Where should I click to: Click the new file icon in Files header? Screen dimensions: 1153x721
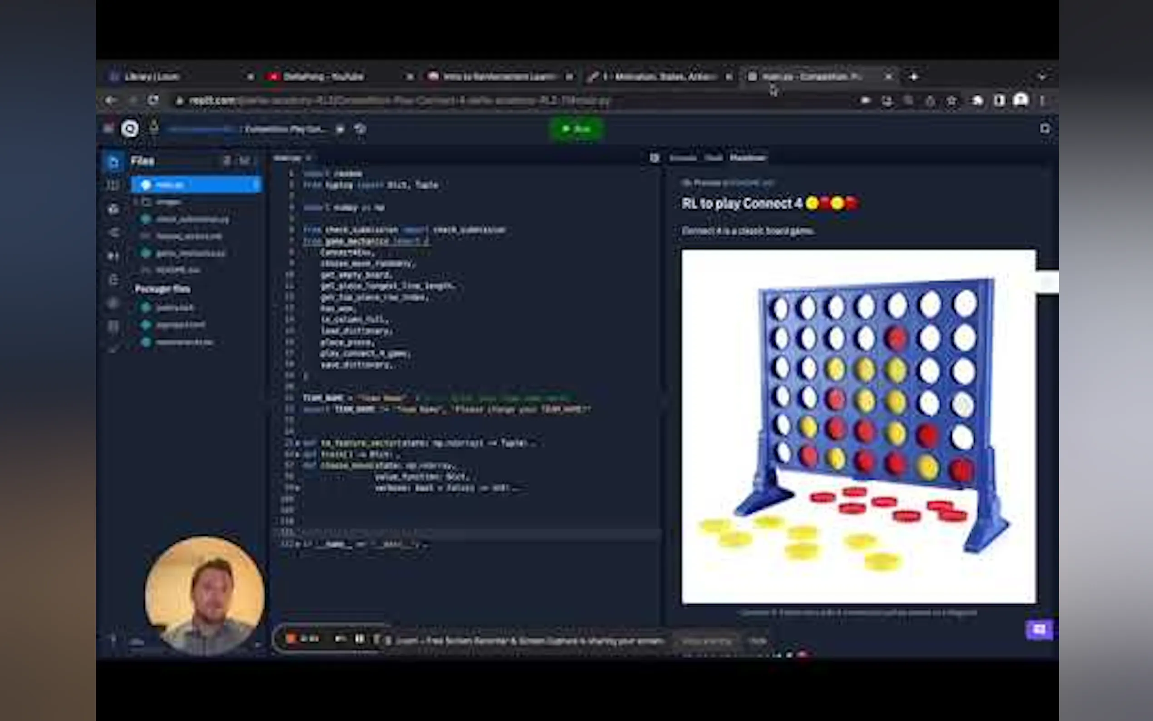coord(227,161)
